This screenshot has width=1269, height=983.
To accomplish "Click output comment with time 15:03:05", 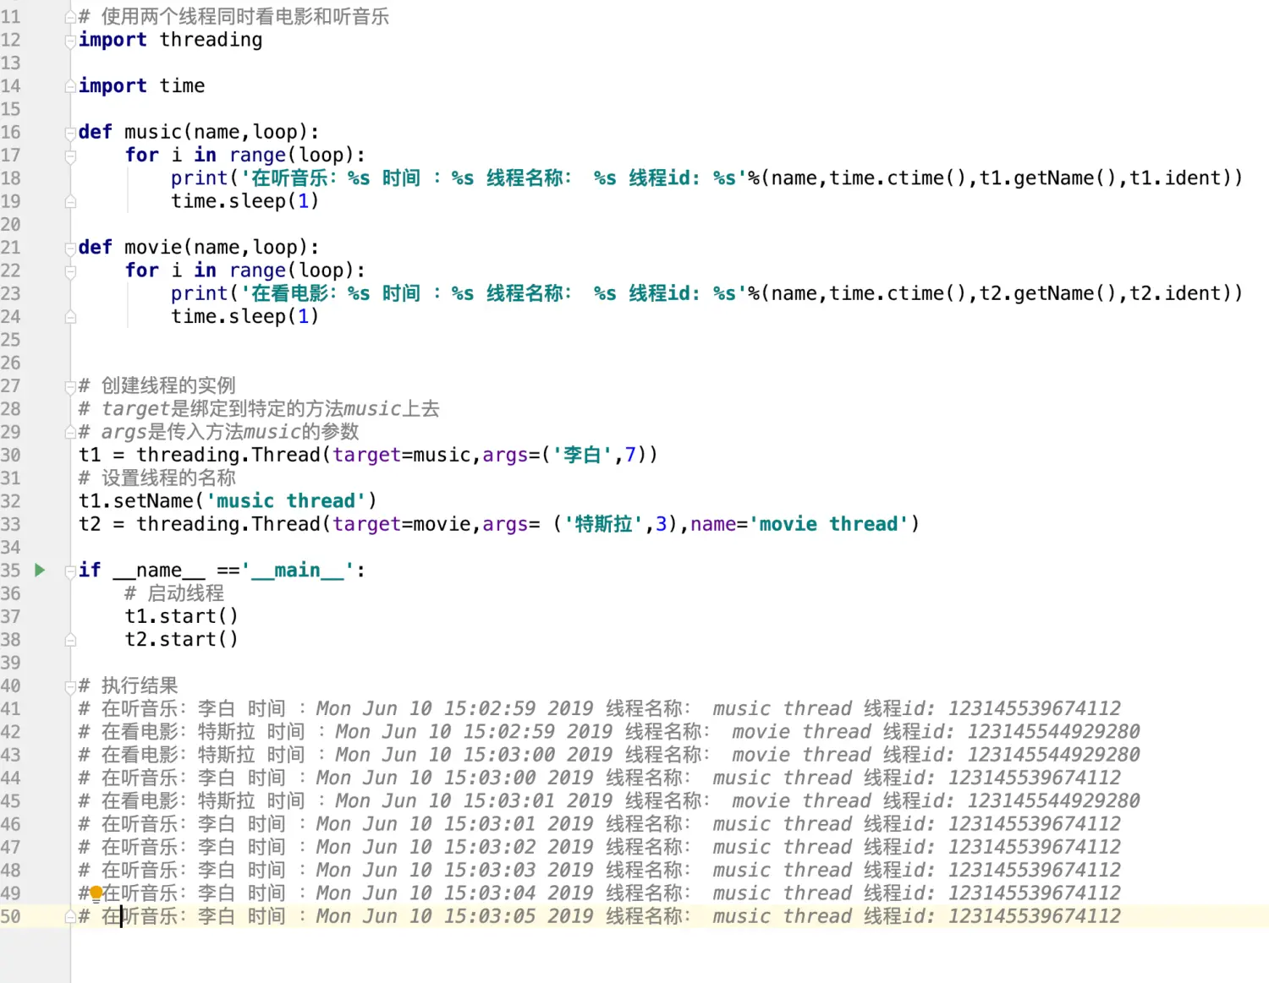I will [600, 916].
